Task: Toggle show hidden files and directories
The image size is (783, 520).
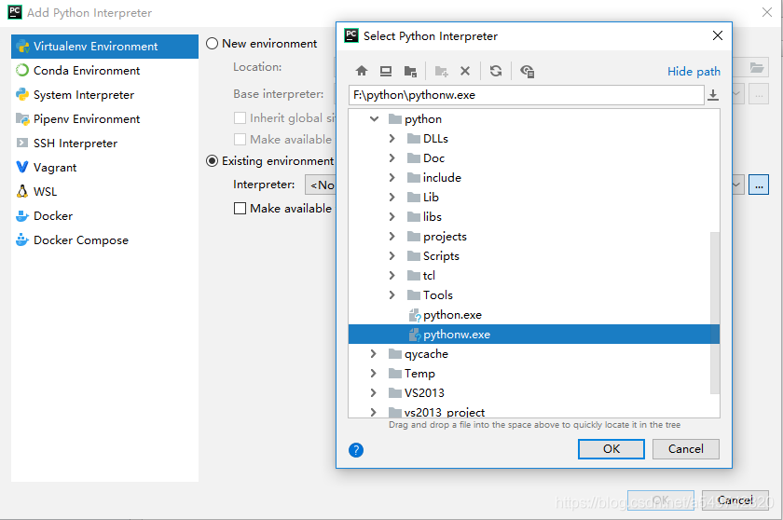Action: (x=527, y=71)
